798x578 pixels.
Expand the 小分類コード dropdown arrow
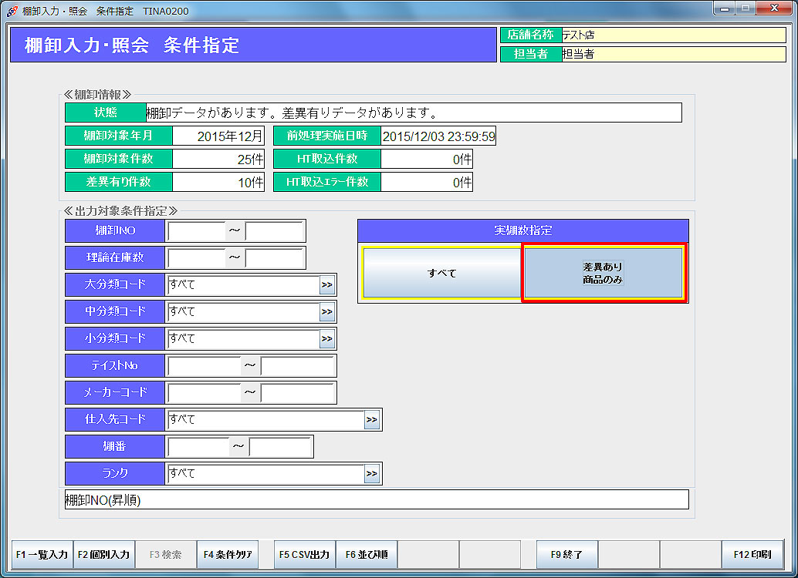coord(327,339)
